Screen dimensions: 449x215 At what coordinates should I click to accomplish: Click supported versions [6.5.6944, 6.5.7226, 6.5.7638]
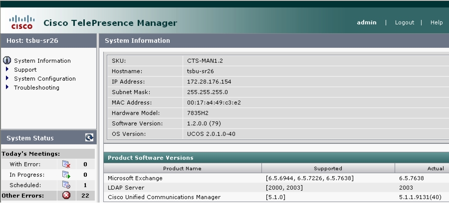[309, 178]
